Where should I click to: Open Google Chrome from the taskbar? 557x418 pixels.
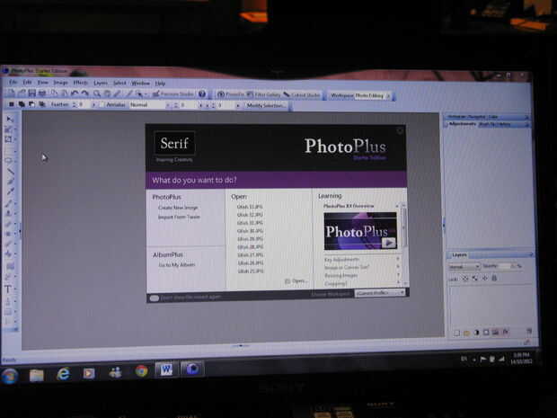click(x=141, y=371)
